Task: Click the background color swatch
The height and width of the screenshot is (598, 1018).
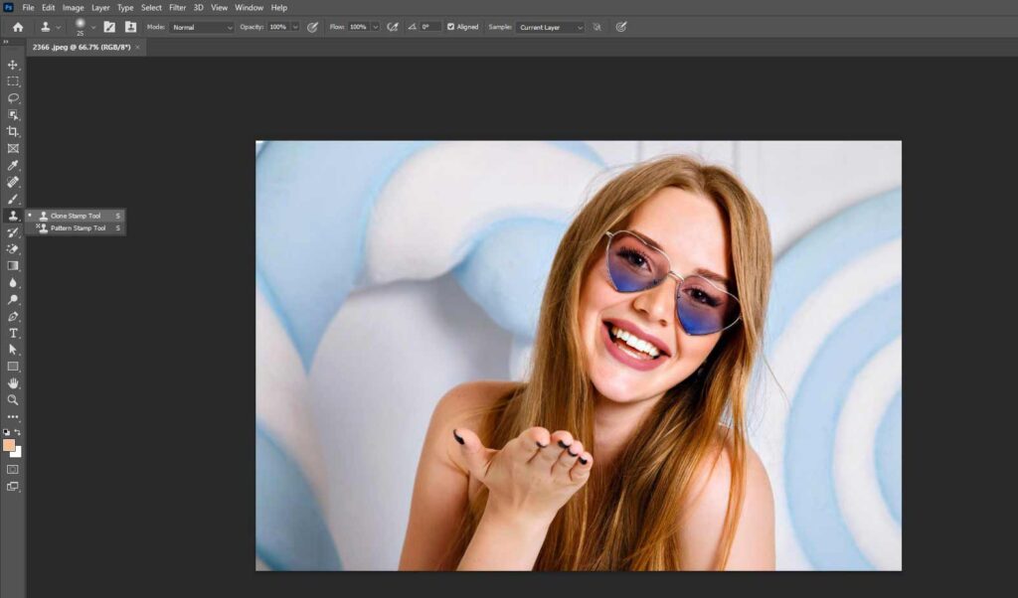Action: click(16, 453)
